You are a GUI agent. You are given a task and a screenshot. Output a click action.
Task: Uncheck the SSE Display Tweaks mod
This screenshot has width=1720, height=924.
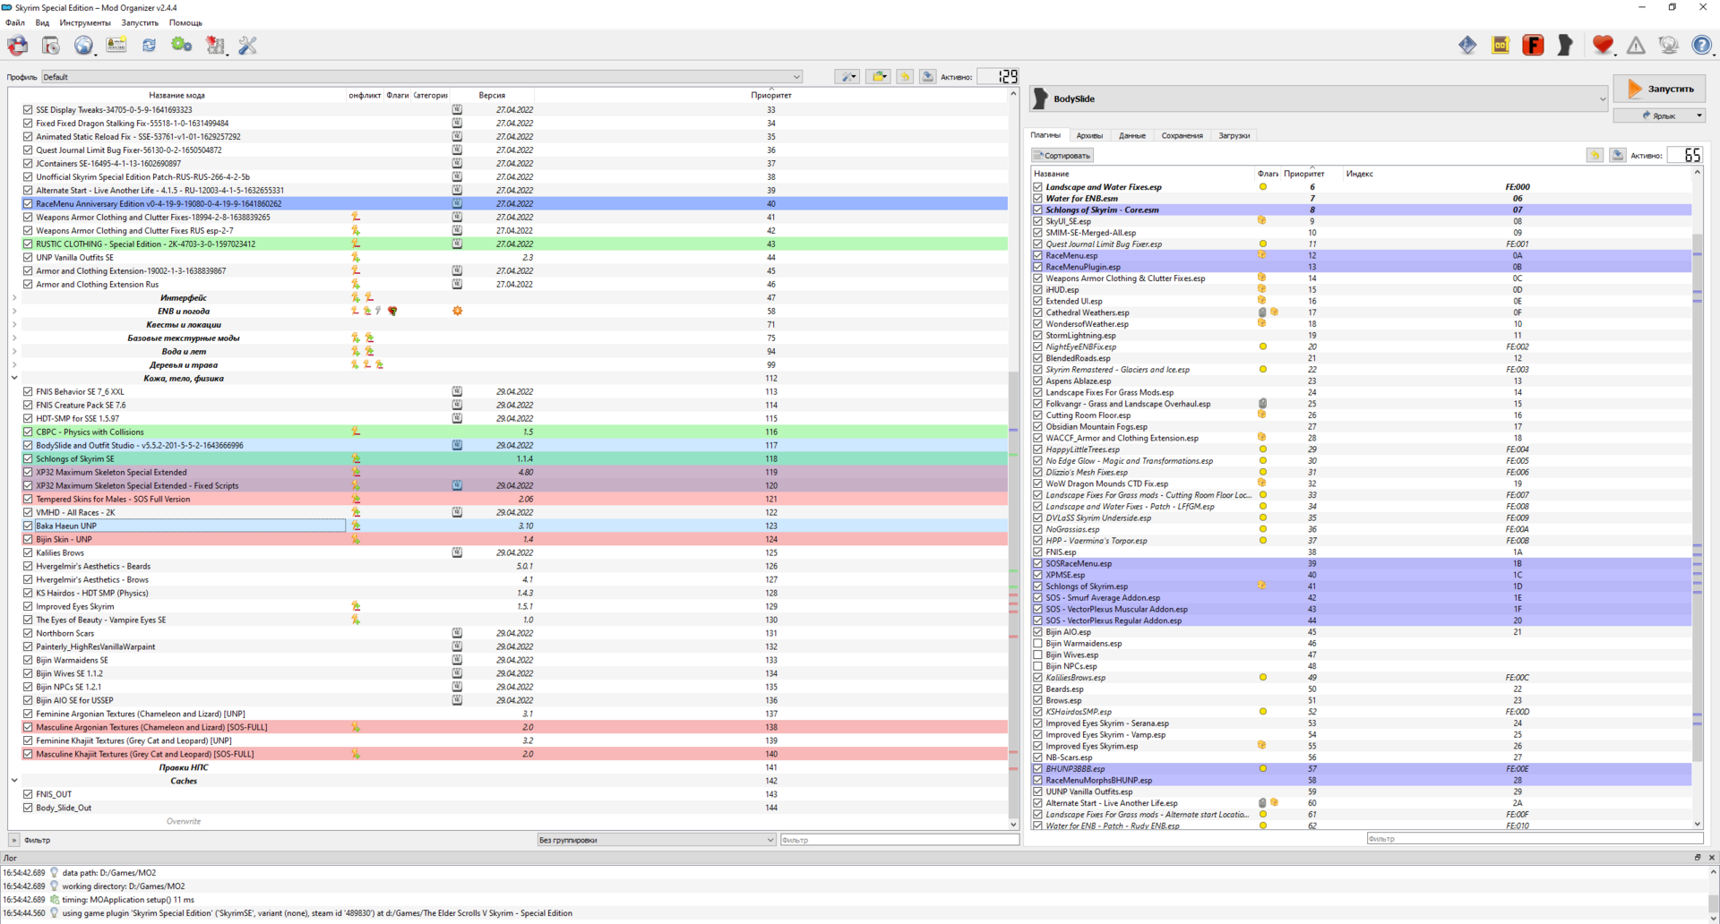click(28, 110)
